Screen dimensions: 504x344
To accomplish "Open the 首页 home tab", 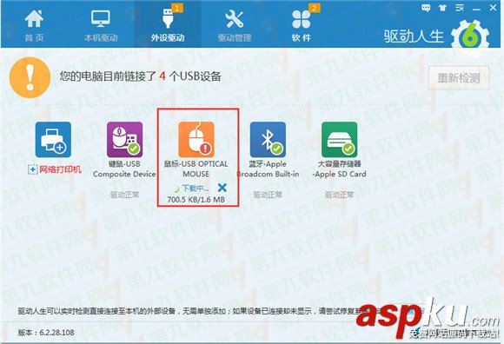I will (x=34, y=26).
